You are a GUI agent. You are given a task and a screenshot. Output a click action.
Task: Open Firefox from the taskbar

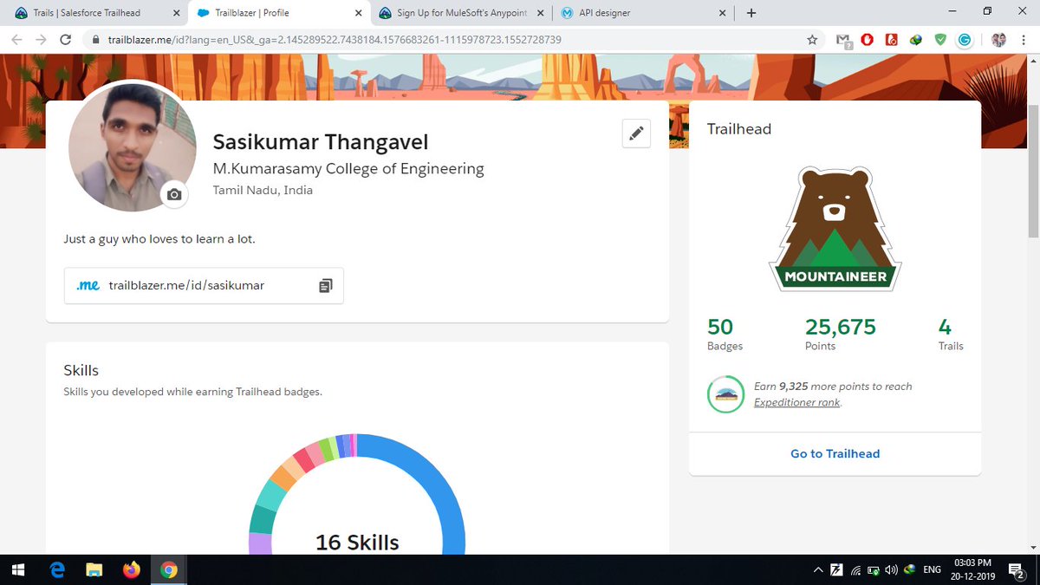tap(132, 569)
